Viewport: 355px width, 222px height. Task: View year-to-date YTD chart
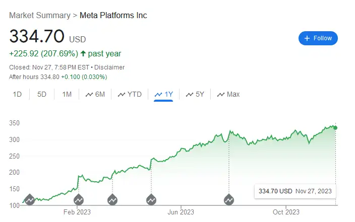130,94
